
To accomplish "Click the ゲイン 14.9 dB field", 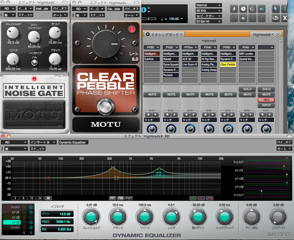I will tap(57, 214).
